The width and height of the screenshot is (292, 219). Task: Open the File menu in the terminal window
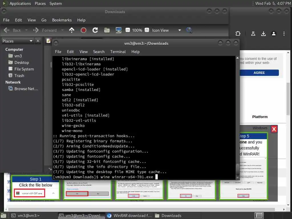(x=58, y=52)
